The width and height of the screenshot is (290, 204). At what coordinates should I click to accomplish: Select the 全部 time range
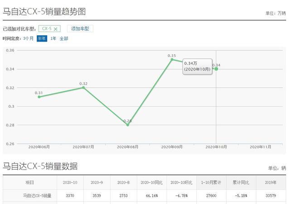coord(64,38)
